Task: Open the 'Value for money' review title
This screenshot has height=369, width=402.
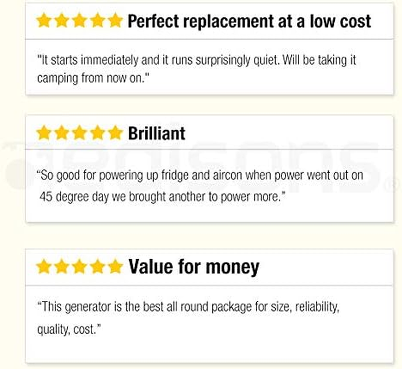Action: tap(194, 267)
